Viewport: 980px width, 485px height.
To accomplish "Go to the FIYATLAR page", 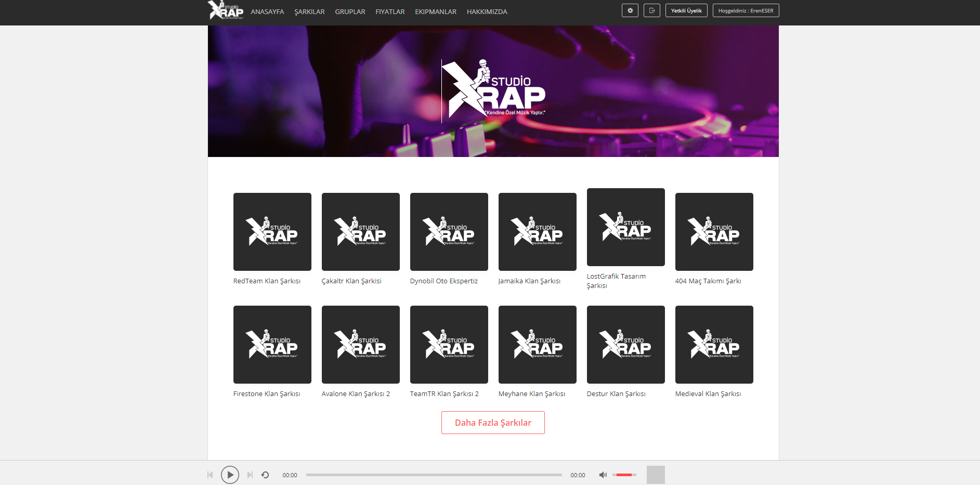I will [390, 11].
